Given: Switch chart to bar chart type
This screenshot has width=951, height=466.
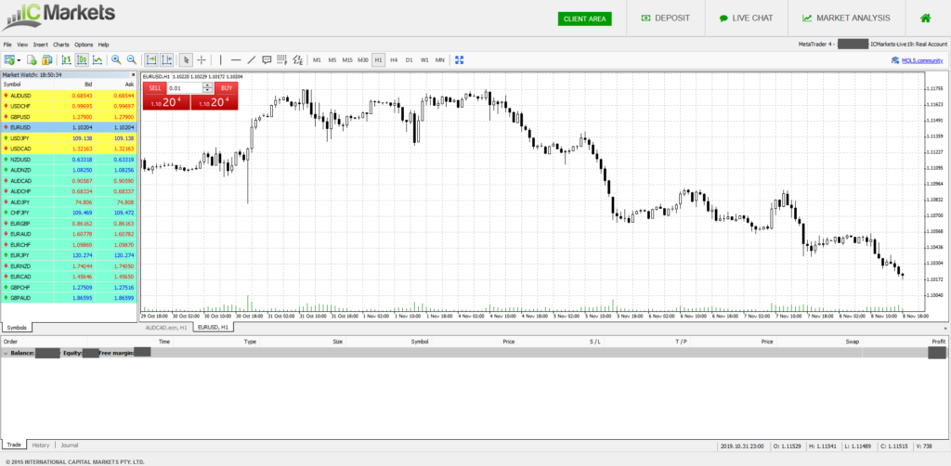Looking at the screenshot, I should coord(66,60).
